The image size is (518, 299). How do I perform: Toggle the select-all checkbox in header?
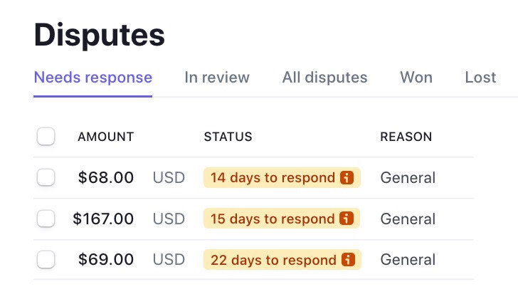point(46,136)
